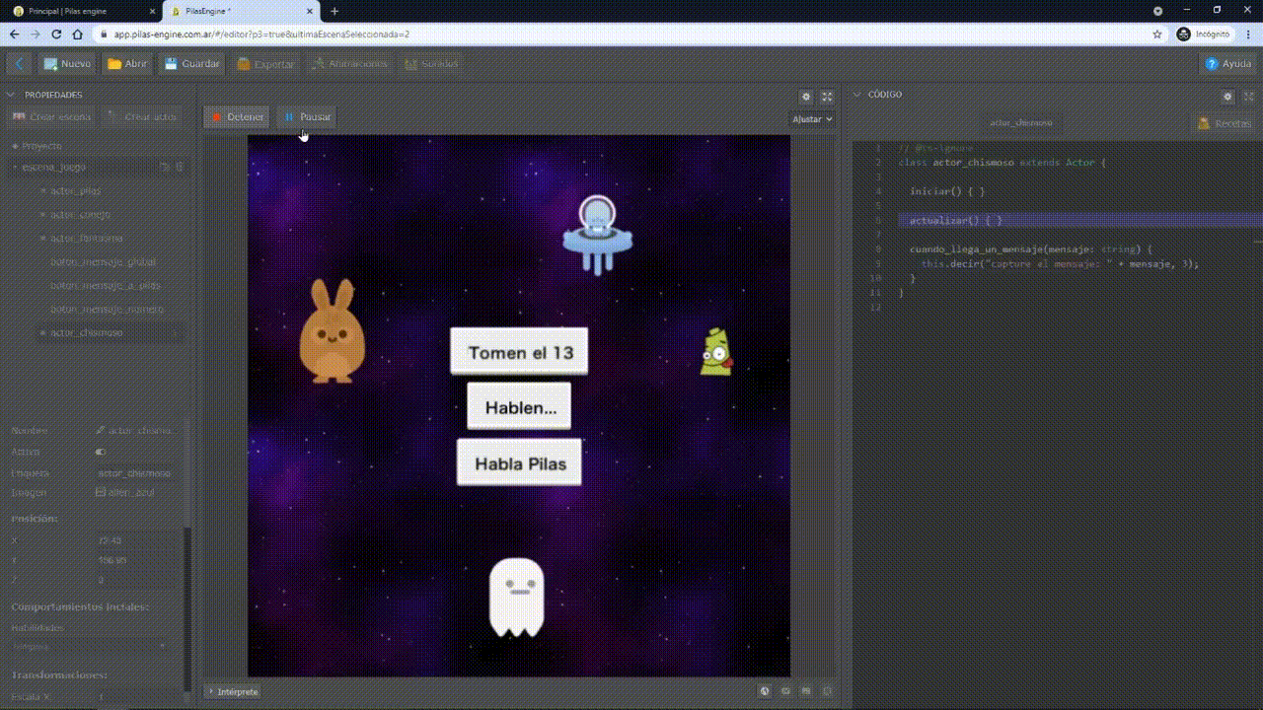Click the Recetas recipes icon

1203,123
